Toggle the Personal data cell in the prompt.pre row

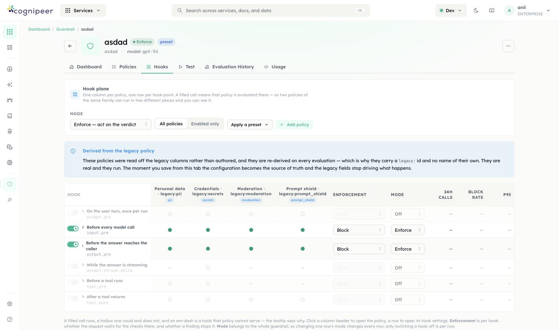170,214
